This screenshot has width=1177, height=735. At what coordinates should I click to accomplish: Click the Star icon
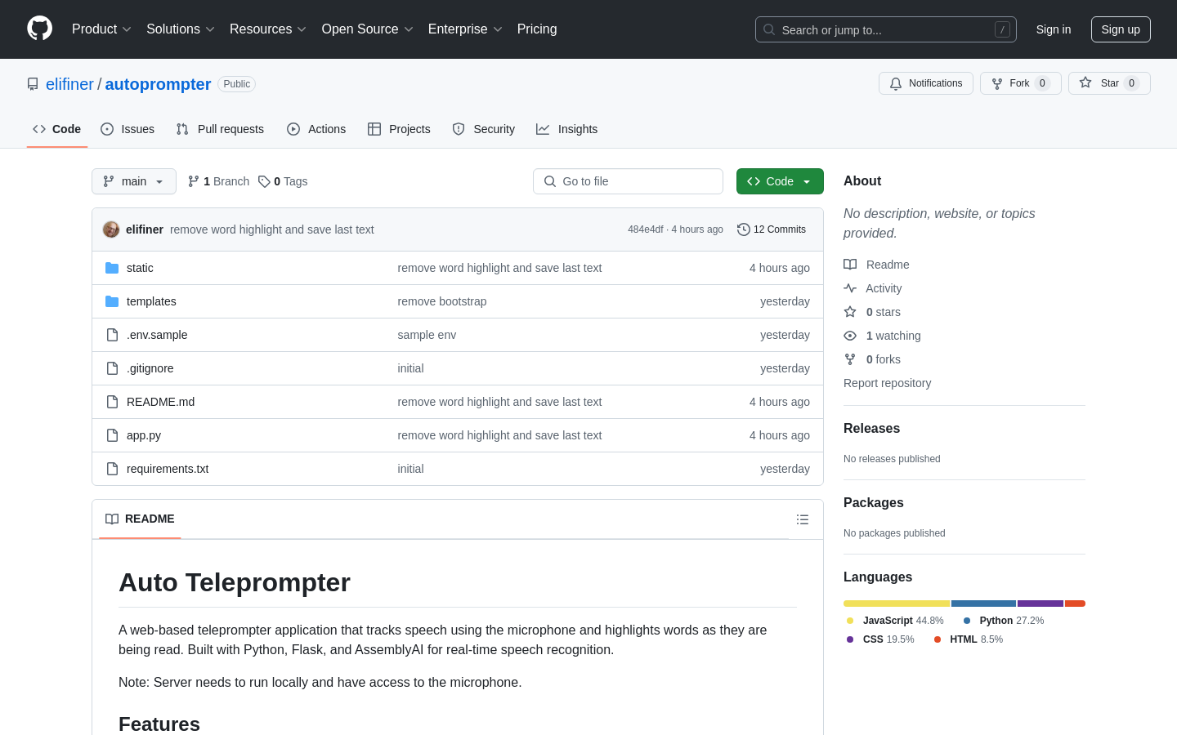coord(1085,82)
